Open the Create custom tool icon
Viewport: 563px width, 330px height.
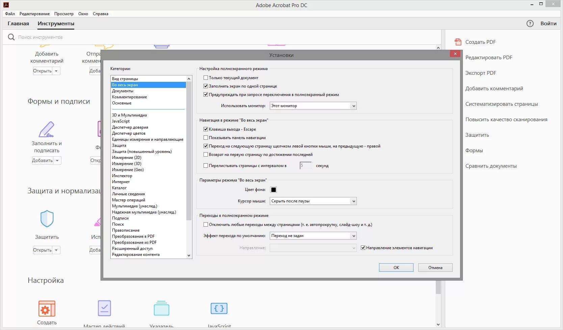(x=47, y=308)
